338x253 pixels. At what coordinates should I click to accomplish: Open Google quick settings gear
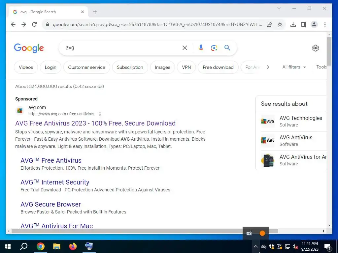(x=315, y=48)
